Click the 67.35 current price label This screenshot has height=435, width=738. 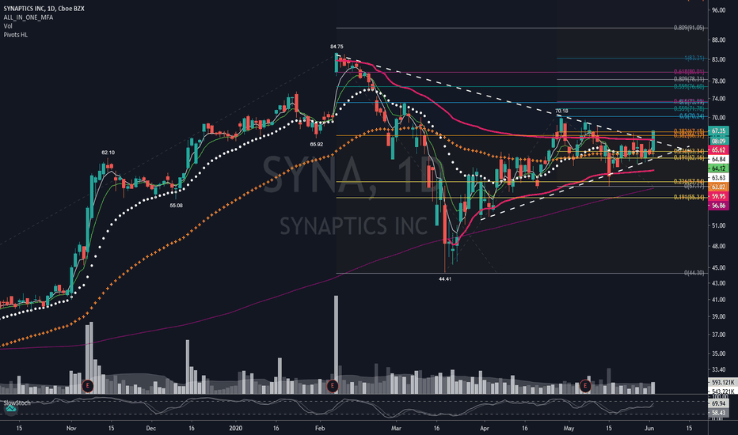[718, 131]
